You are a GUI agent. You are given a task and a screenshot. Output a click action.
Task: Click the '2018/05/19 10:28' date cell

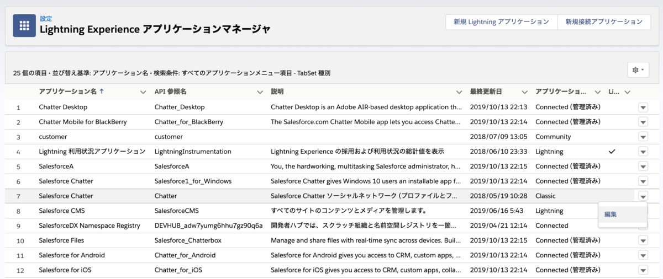click(x=499, y=196)
